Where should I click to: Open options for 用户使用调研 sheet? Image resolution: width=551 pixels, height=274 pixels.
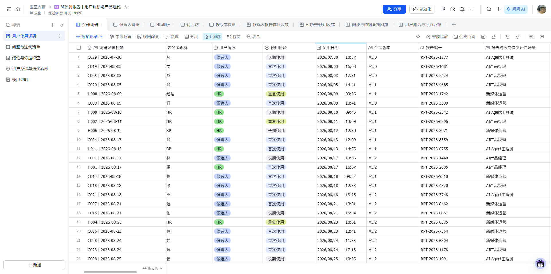click(60, 36)
